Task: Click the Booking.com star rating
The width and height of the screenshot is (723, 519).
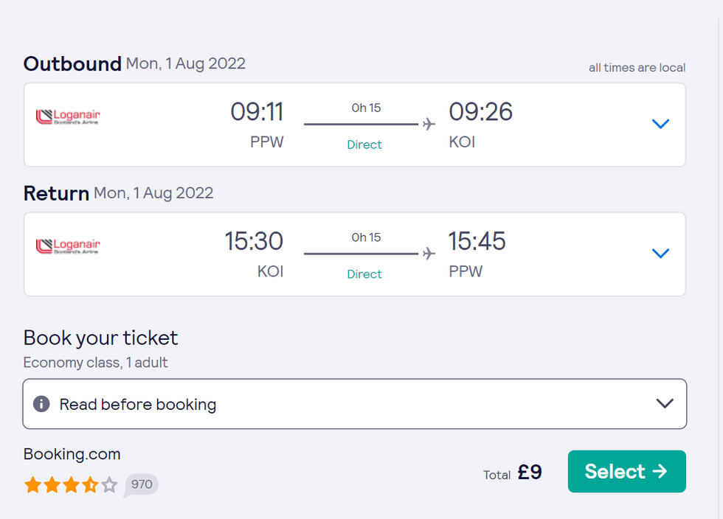Action: click(71, 484)
